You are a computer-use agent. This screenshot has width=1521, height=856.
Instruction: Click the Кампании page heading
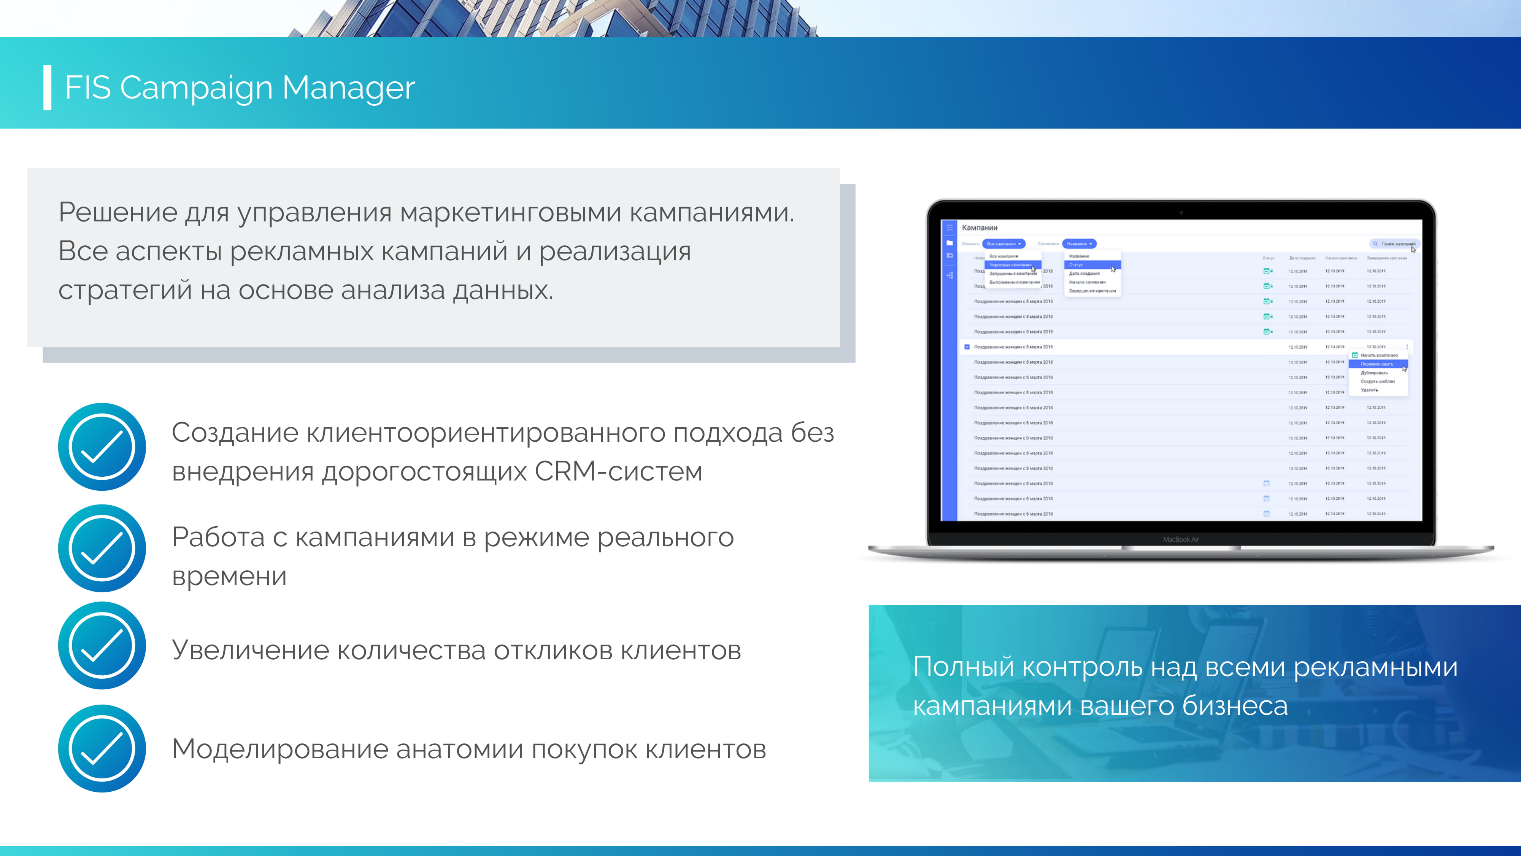point(980,228)
